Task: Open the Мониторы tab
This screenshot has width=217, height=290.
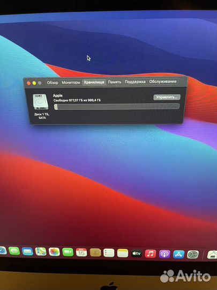Action: [x=71, y=83]
